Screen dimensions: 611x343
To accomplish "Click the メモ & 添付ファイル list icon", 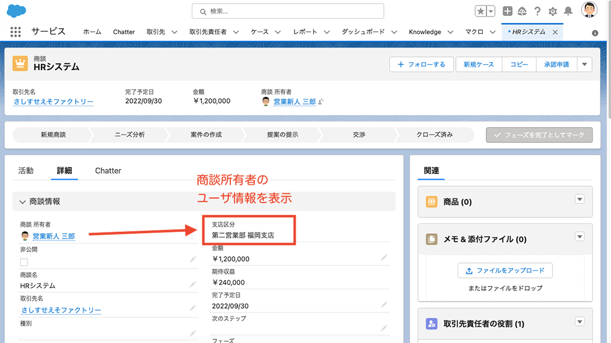I will 431,239.
